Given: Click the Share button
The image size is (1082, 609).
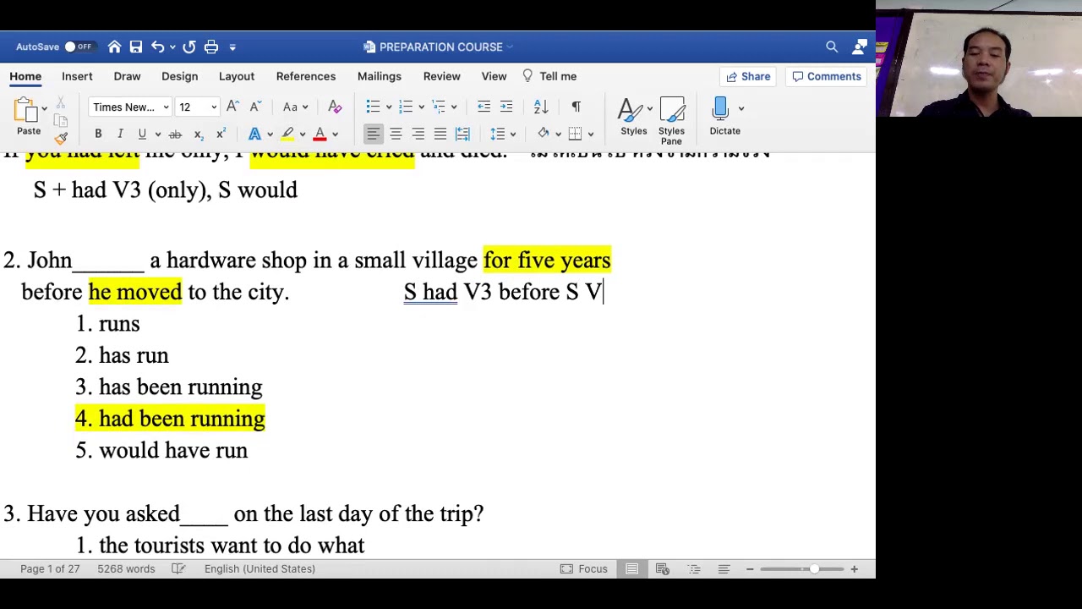Looking at the screenshot, I should click(748, 76).
